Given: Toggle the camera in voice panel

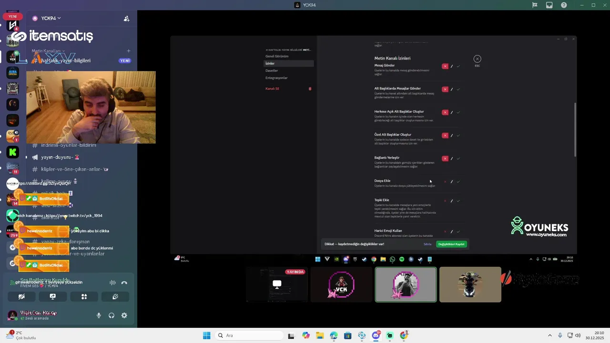Looking at the screenshot, I should click(x=21, y=296).
